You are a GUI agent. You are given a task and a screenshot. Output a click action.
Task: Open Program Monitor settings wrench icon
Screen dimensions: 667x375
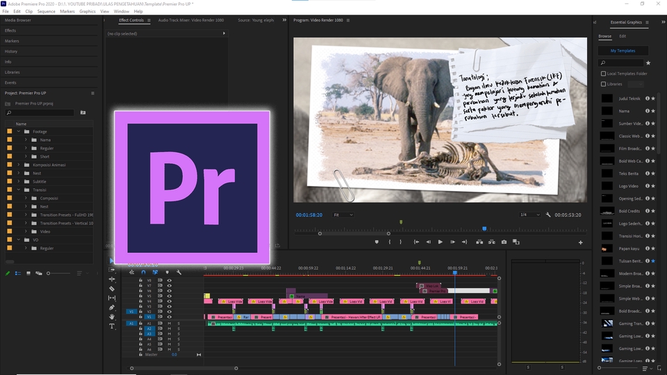[x=548, y=215]
